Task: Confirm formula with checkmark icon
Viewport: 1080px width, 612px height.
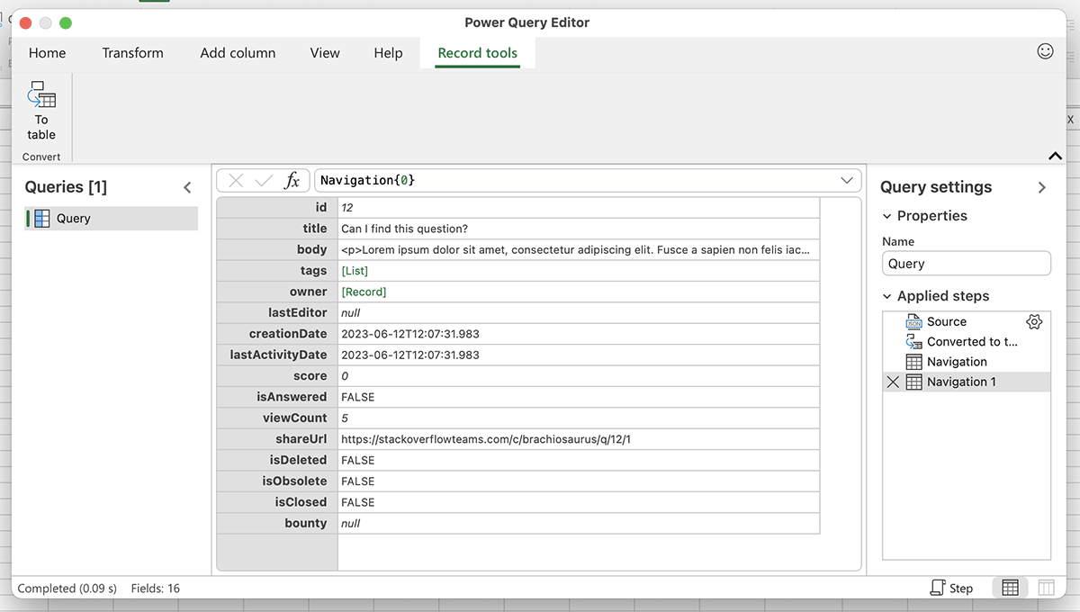Action: (x=264, y=181)
